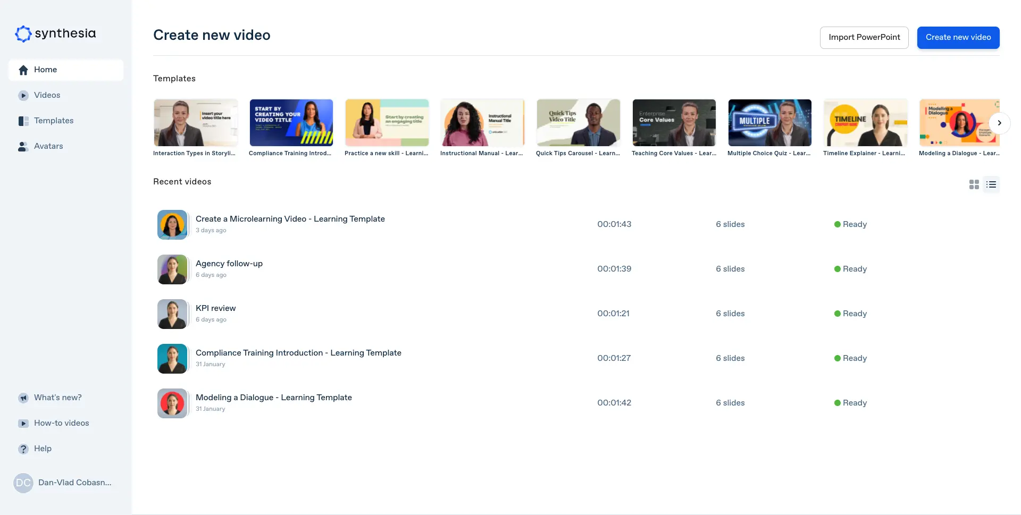Viewport: 1021px width, 515px height.
Task: Switch recent videos to list view
Action: pyautogui.click(x=991, y=184)
